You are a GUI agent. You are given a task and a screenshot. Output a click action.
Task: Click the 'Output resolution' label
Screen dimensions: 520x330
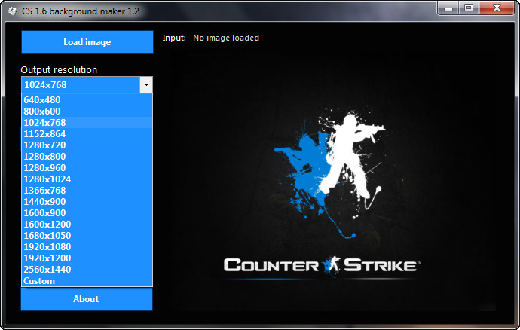tap(59, 69)
